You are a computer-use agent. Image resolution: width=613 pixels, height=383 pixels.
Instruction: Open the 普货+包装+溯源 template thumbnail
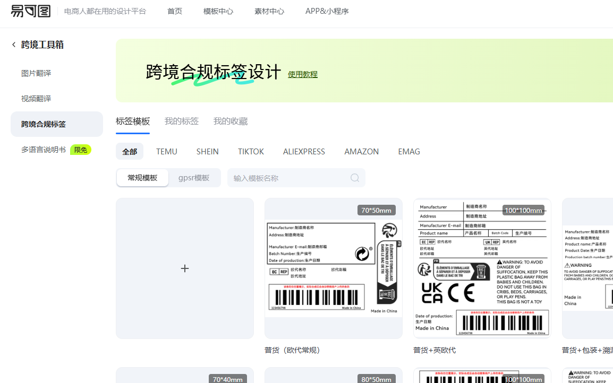pyautogui.click(x=588, y=268)
